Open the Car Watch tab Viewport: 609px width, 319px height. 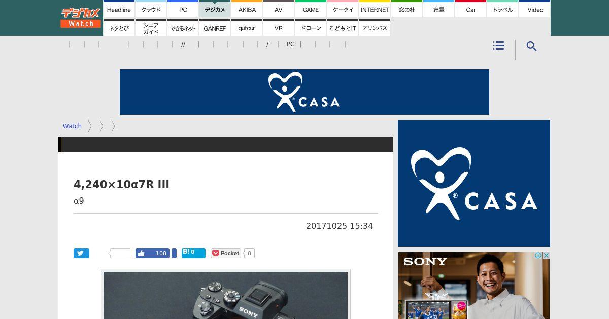tap(470, 9)
